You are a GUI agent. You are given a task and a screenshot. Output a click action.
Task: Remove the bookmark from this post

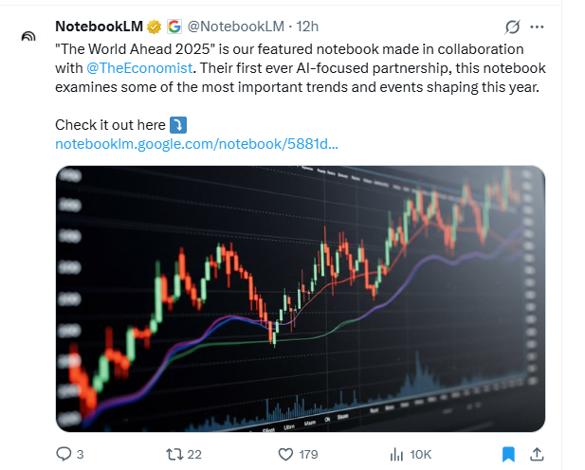[x=508, y=454]
